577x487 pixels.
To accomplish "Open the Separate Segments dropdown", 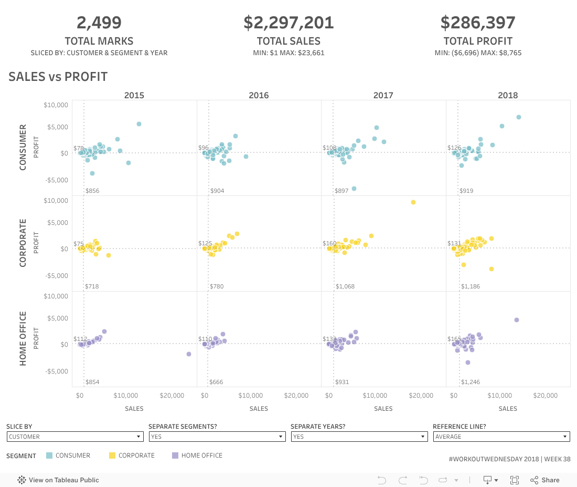I will (217, 437).
